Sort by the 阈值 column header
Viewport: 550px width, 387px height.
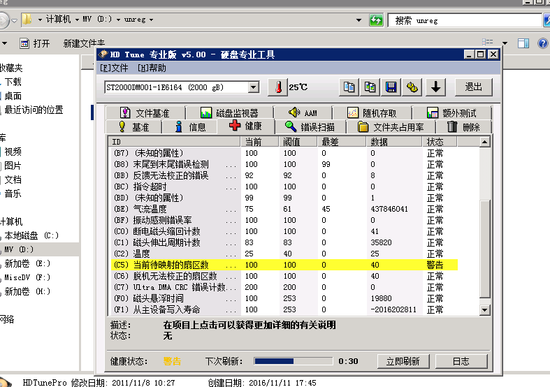[298, 142]
